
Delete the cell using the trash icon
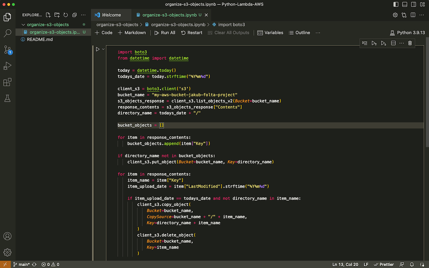click(410, 43)
